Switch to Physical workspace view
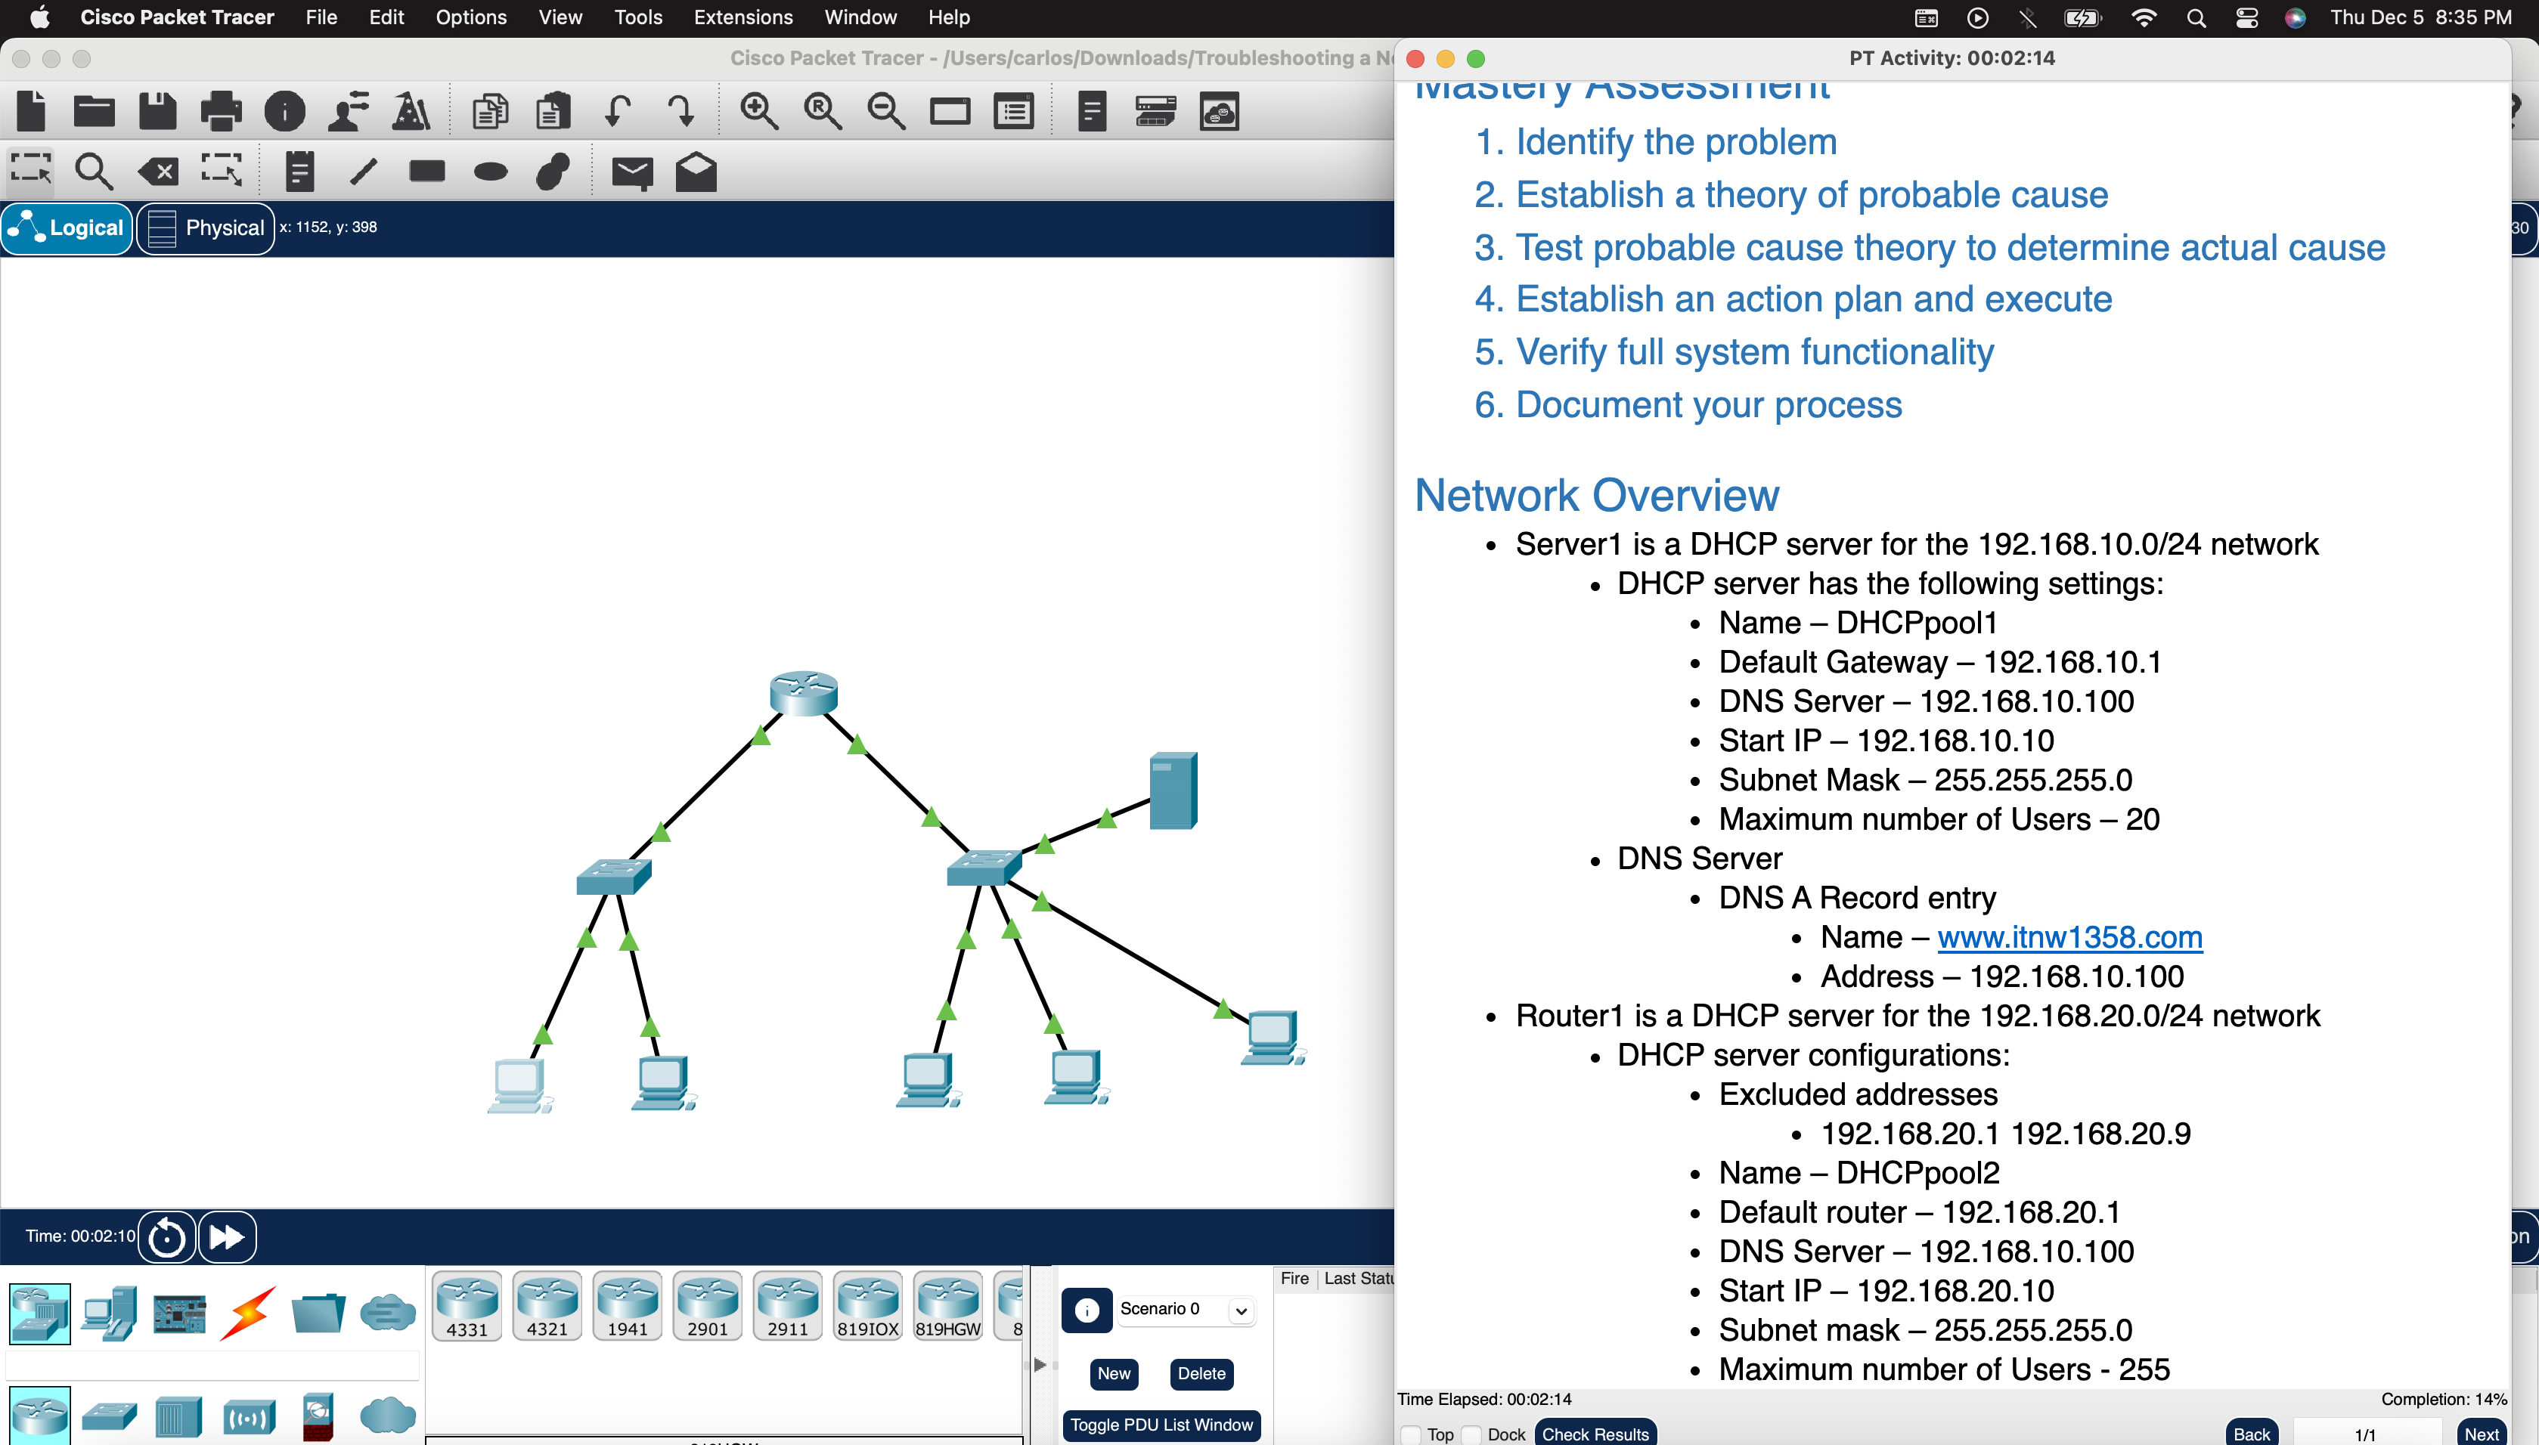The image size is (2539, 1445). click(x=206, y=227)
